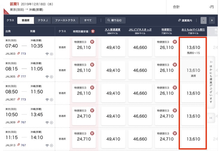This screenshot has width=220, height=151.
Task: Switch to the ファーストクラス tab
Action: [65, 20]
